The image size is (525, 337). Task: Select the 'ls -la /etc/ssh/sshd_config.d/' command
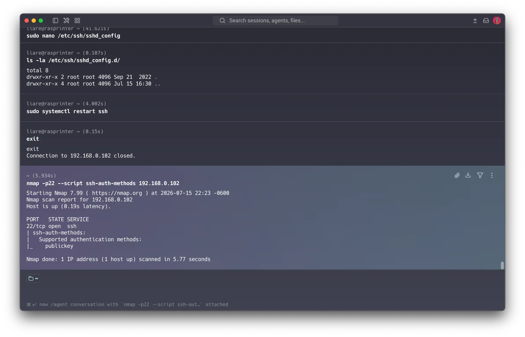tap(73, 61)
